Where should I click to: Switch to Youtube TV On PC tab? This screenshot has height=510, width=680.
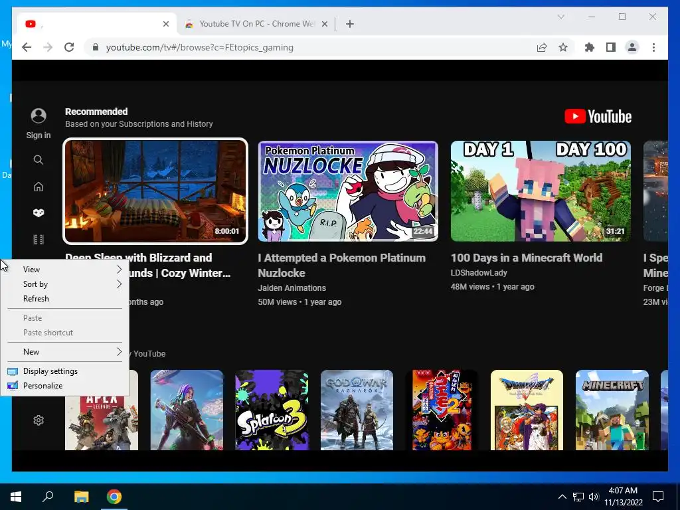pos(256,24)
